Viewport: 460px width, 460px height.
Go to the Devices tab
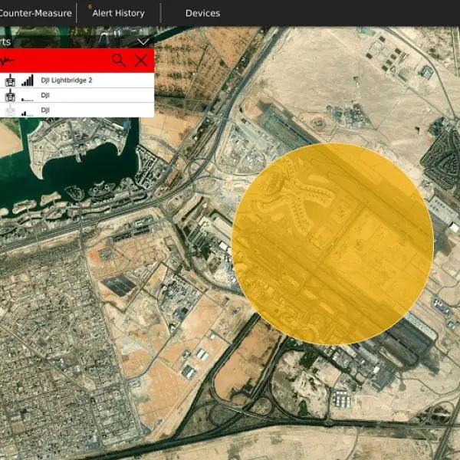click(x=202, y=13)
